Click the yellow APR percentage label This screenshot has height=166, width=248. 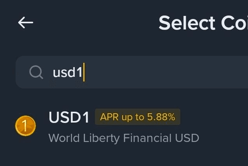pyautogui.click(x=137, y=117)
